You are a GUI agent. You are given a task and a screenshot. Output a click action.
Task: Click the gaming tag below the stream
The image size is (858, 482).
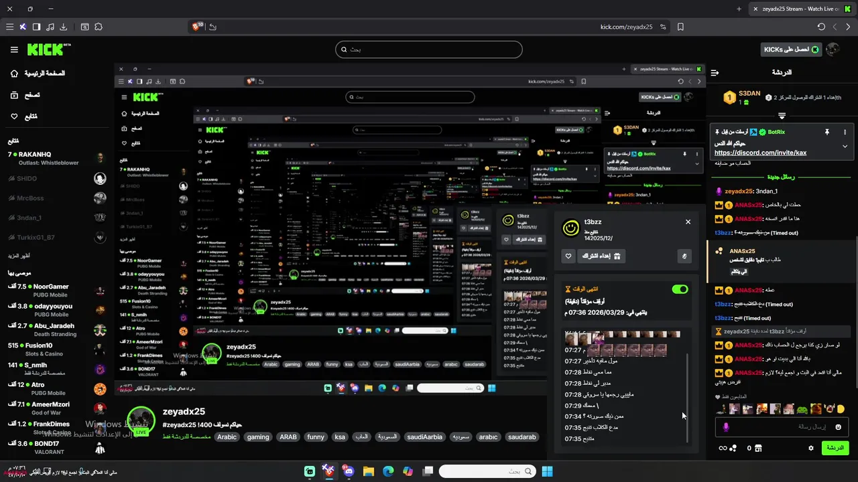pyautogui.click(x=257, y=436)
